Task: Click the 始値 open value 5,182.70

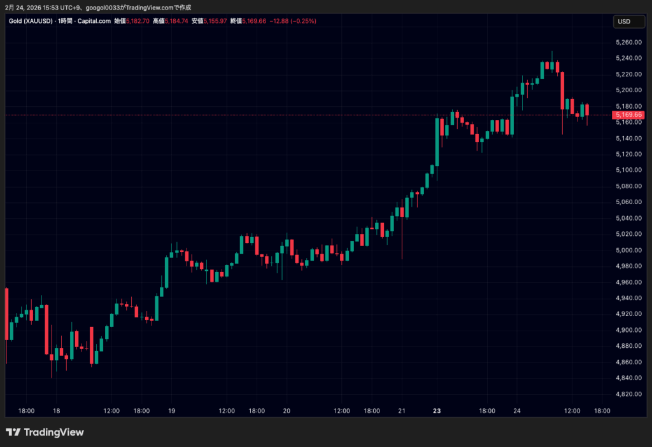Action: pyautogui.click(x=140, y=21)
